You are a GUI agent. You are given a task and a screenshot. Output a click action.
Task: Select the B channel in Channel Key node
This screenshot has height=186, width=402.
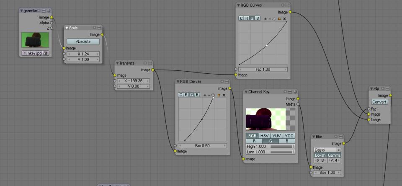pyautogui.click(x=287, y=141)
